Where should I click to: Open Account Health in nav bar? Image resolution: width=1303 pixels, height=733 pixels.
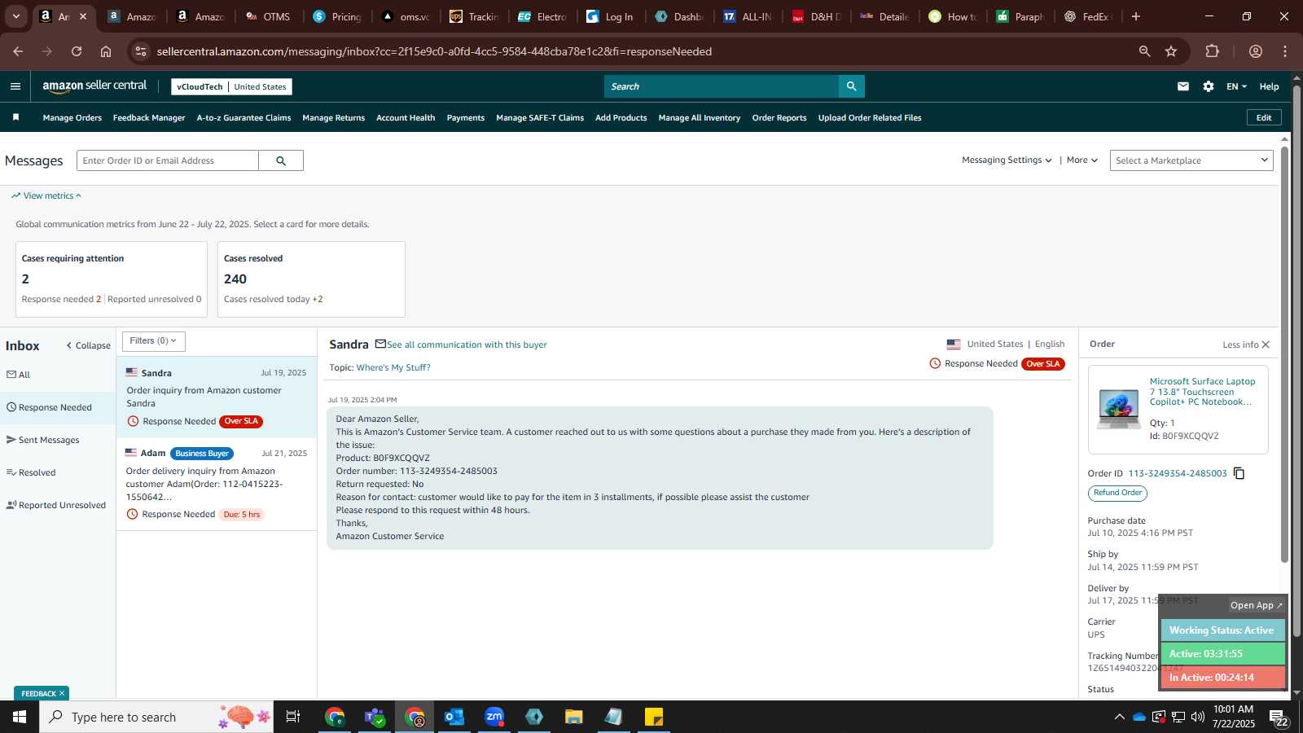tap(406, 118)
